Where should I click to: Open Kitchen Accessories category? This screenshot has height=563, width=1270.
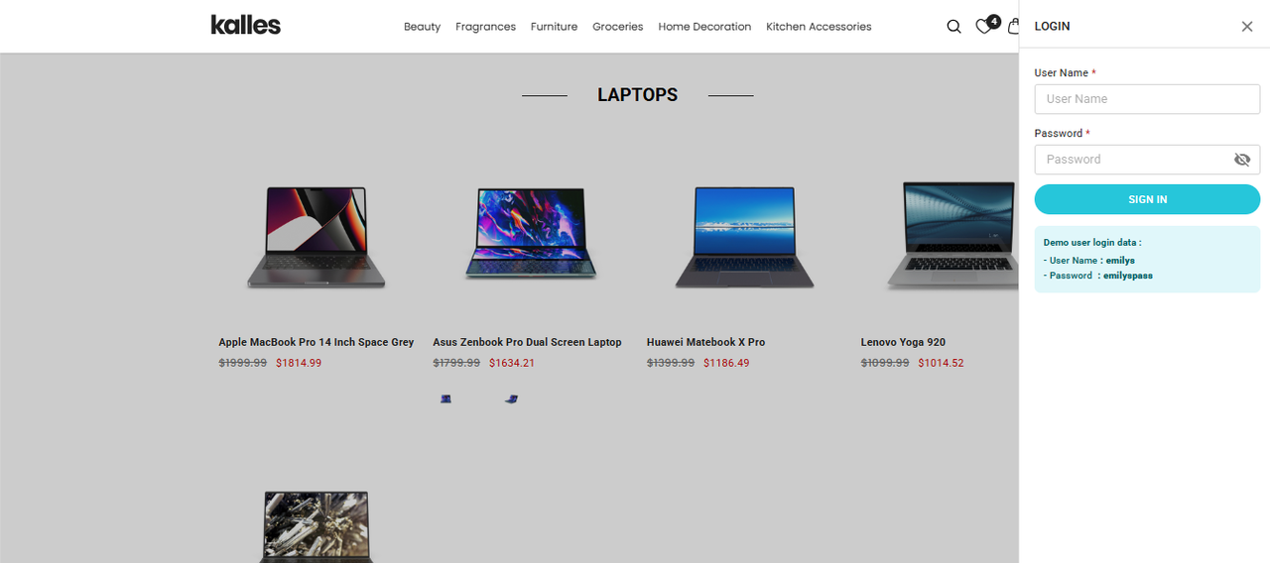click(819, 27)
